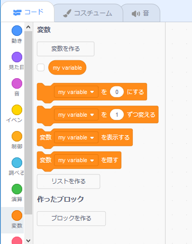Select the orange 制御 (Control) category circle
The width and height of the screenshot is (192, 244).
coord(17,136)
